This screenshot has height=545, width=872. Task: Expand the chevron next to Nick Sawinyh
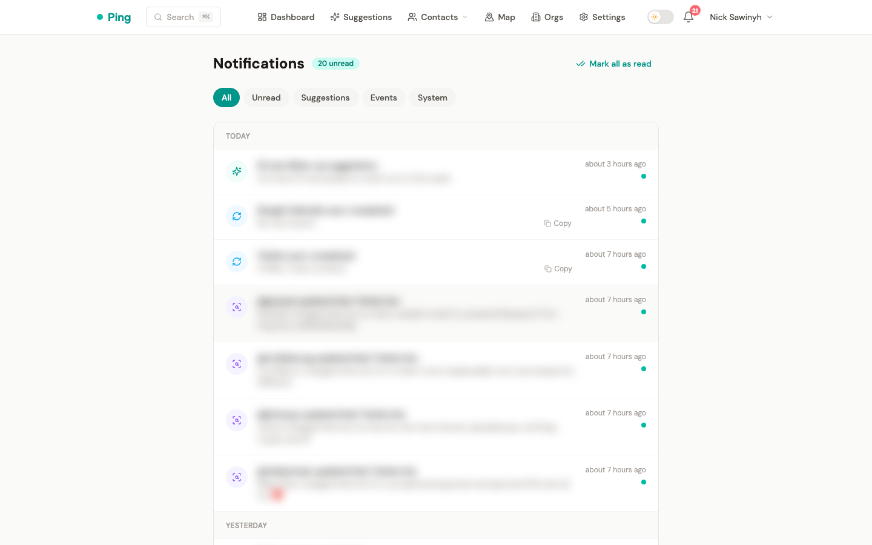coord(770,17)
